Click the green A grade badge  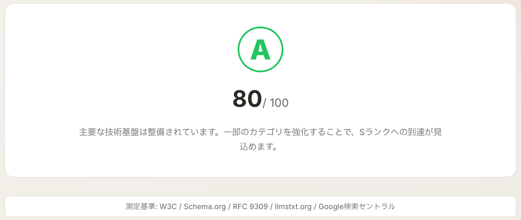tap(260, 49)
